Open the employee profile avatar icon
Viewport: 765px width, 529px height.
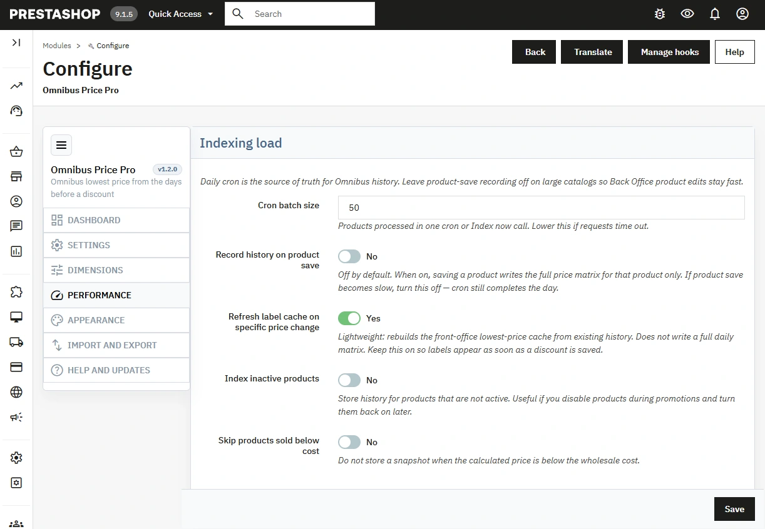click(742, 14)
